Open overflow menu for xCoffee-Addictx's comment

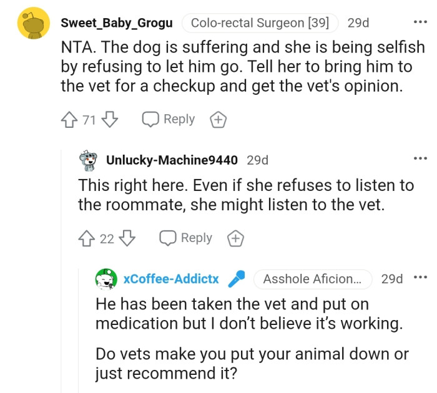pyautogui.click(x=421, y=278)
